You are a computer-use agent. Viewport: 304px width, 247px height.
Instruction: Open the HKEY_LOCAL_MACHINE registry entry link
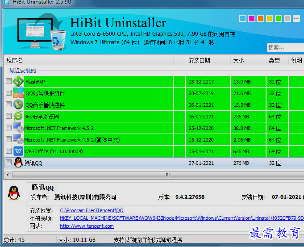pos(182,218)
